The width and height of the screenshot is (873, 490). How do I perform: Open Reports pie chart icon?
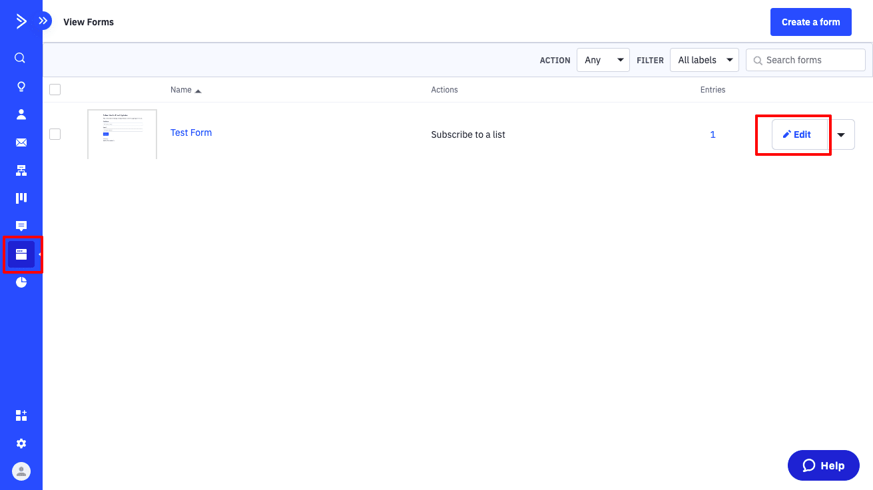click(21, 282)
